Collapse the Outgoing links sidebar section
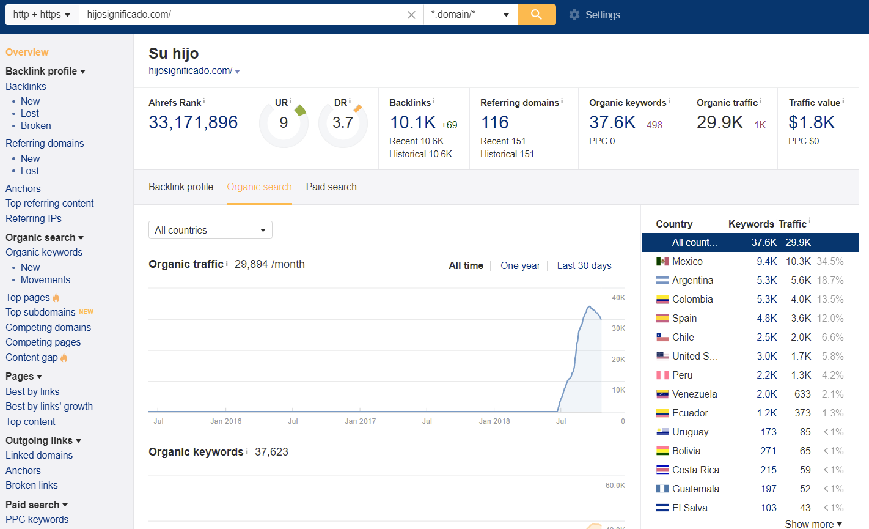Screen dimensions: 869x529 [x=79, y=441]
